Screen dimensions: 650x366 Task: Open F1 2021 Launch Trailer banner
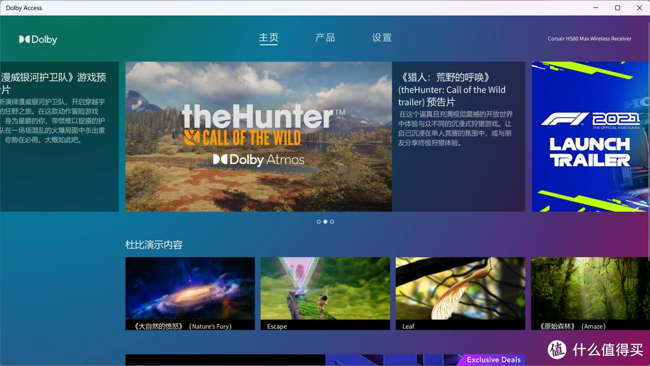(x=591, y=137)
